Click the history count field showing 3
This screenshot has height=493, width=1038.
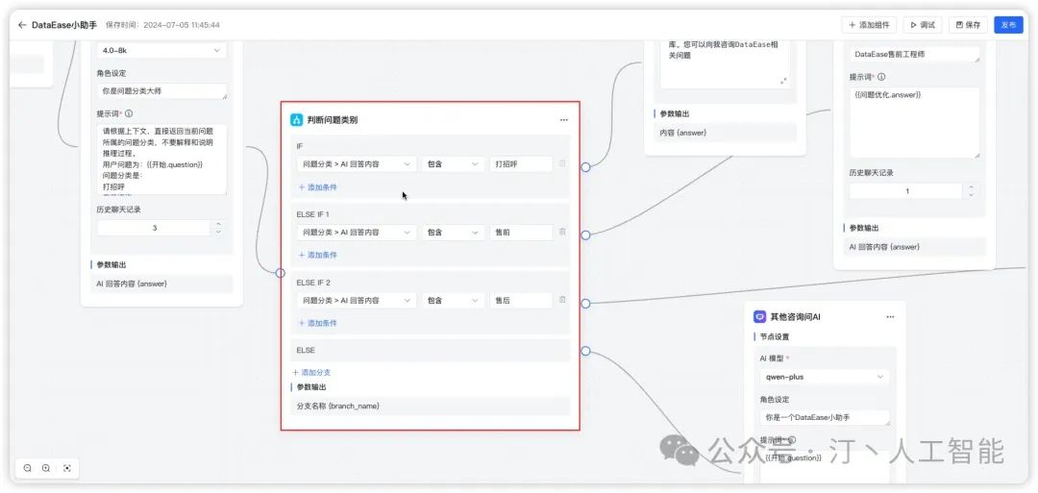coord(154,228)
